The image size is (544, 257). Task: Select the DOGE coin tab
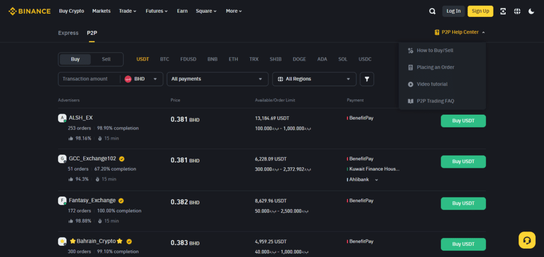point(300,59)
